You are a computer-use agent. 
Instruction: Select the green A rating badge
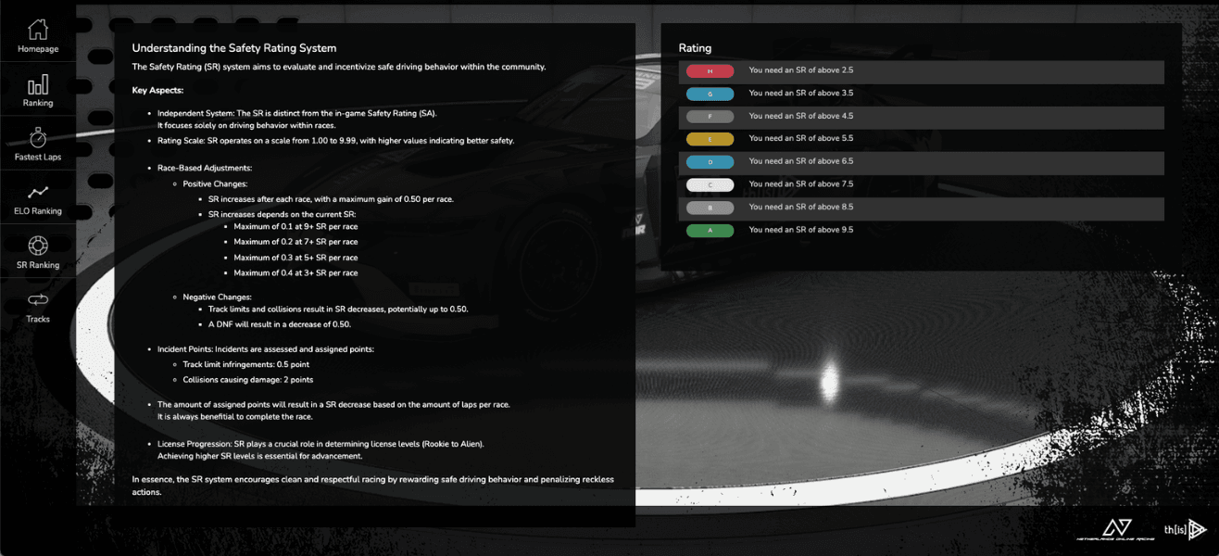[x=710, y=231]
